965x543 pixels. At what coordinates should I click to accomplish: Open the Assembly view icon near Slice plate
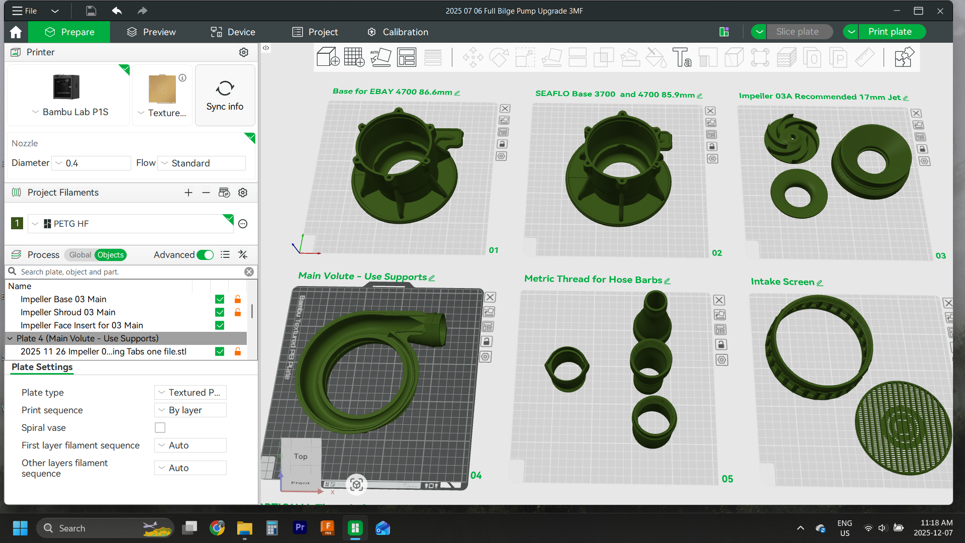point(724,31)
